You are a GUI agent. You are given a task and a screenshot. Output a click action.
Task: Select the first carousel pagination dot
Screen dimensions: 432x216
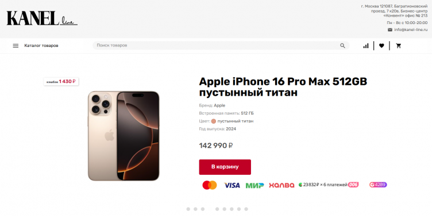(188, 209)
